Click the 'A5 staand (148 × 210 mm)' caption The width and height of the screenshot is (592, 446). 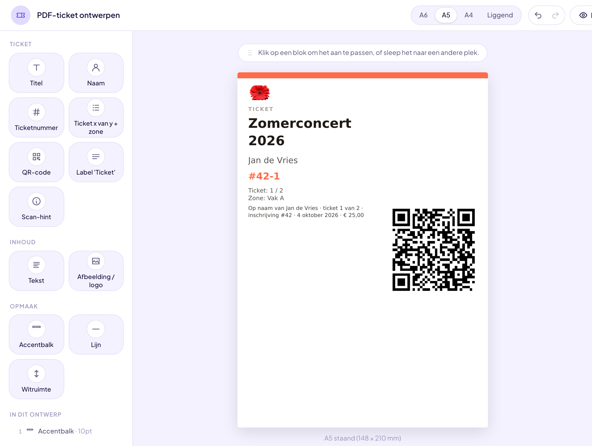(x=362, y=438)
